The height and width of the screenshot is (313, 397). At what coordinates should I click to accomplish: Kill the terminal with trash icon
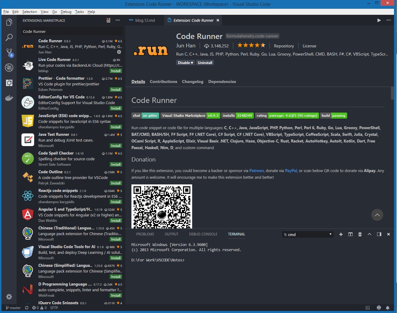[360, 234]
